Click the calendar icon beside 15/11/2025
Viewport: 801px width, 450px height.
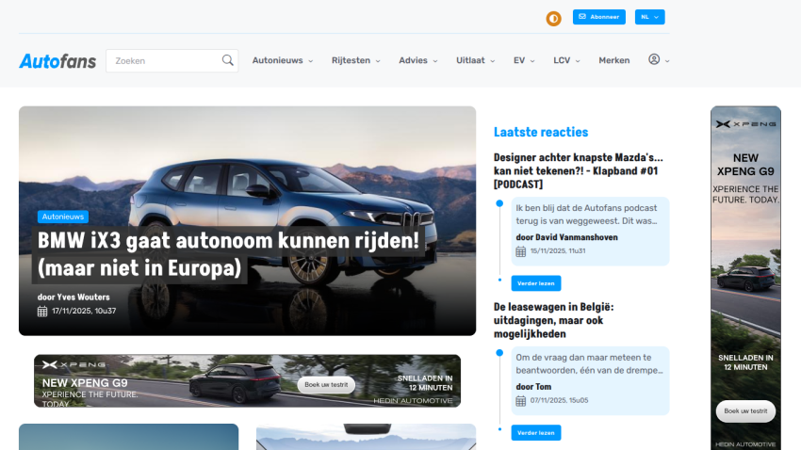(520, 251)
